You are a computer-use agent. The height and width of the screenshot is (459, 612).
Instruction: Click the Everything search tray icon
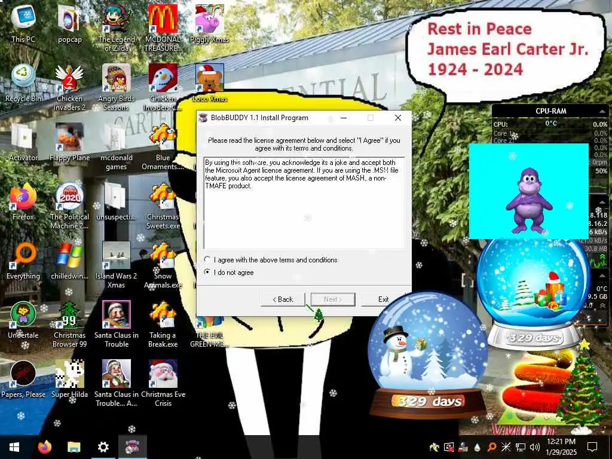(492, 447)
